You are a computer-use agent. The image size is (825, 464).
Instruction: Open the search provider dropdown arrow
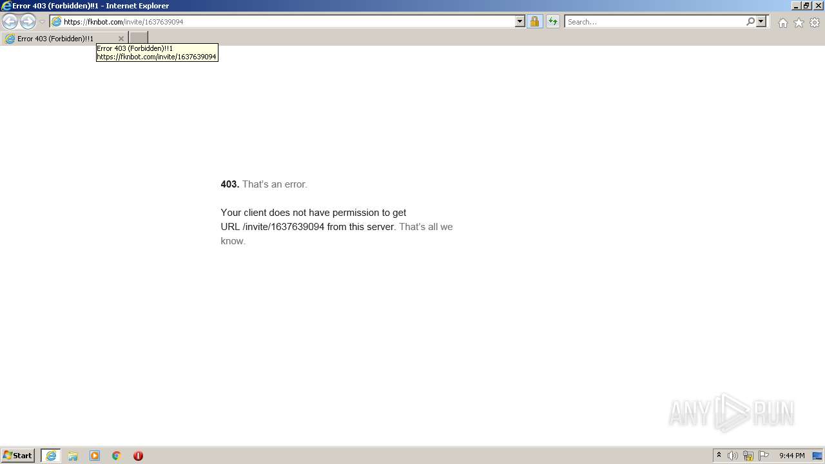[761, 21]
